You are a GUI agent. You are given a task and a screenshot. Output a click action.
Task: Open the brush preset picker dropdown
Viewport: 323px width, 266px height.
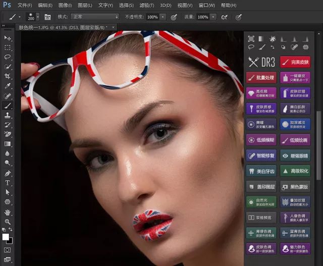tap(37, 17)
